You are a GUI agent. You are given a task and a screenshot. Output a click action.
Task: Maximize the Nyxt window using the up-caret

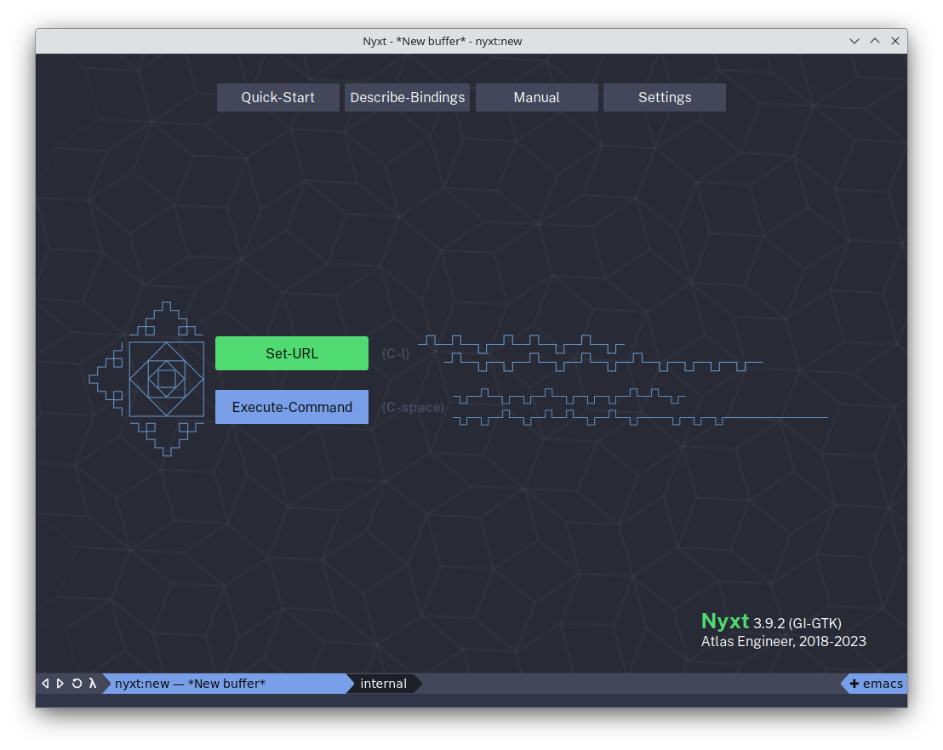pos(875,41)
